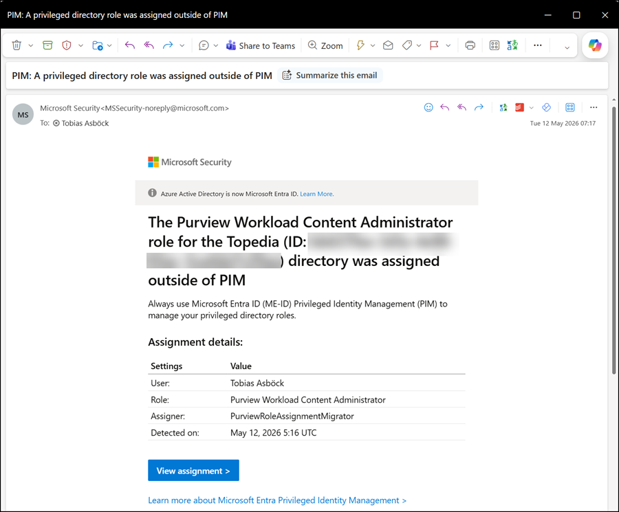
Task: Open more toolbar options ellipsis
Action: pos(538,45)
